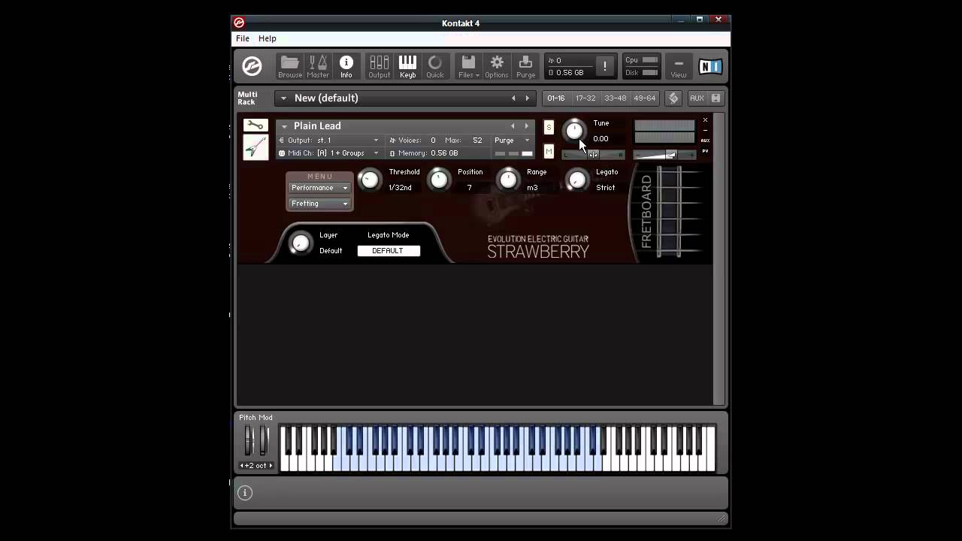Viewport: 962px width, 541px height.
Task: Click the Layer knob
Action: click(300, 243)
